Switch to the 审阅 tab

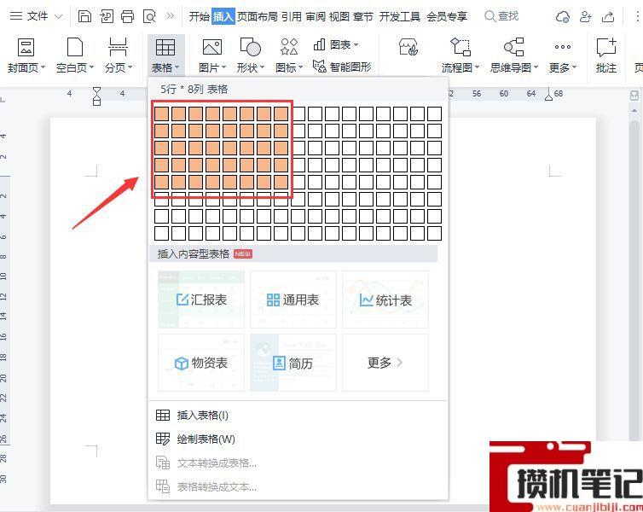[316, 16]
